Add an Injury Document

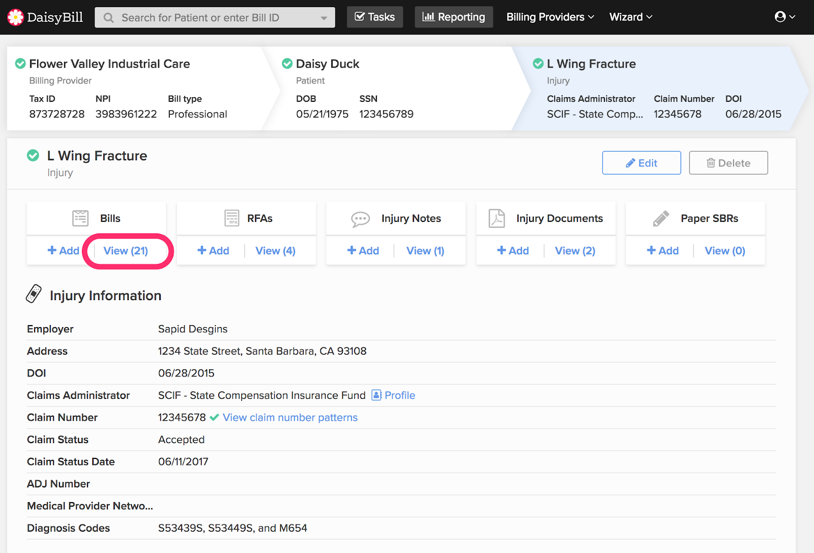click(513, 251)
